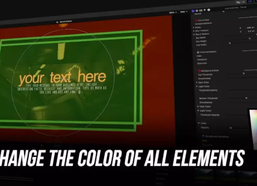
Task: Select the Focus Style section header
Action: [204, 20]
